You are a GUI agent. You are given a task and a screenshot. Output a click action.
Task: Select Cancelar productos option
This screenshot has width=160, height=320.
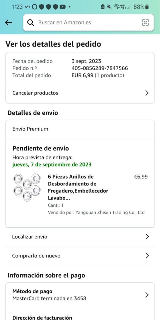pyautogui.click(x=35, y=93)
